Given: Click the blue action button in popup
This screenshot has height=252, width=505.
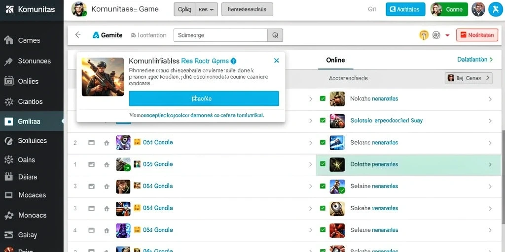Looking at the screenshot, I should coord(204,98).
